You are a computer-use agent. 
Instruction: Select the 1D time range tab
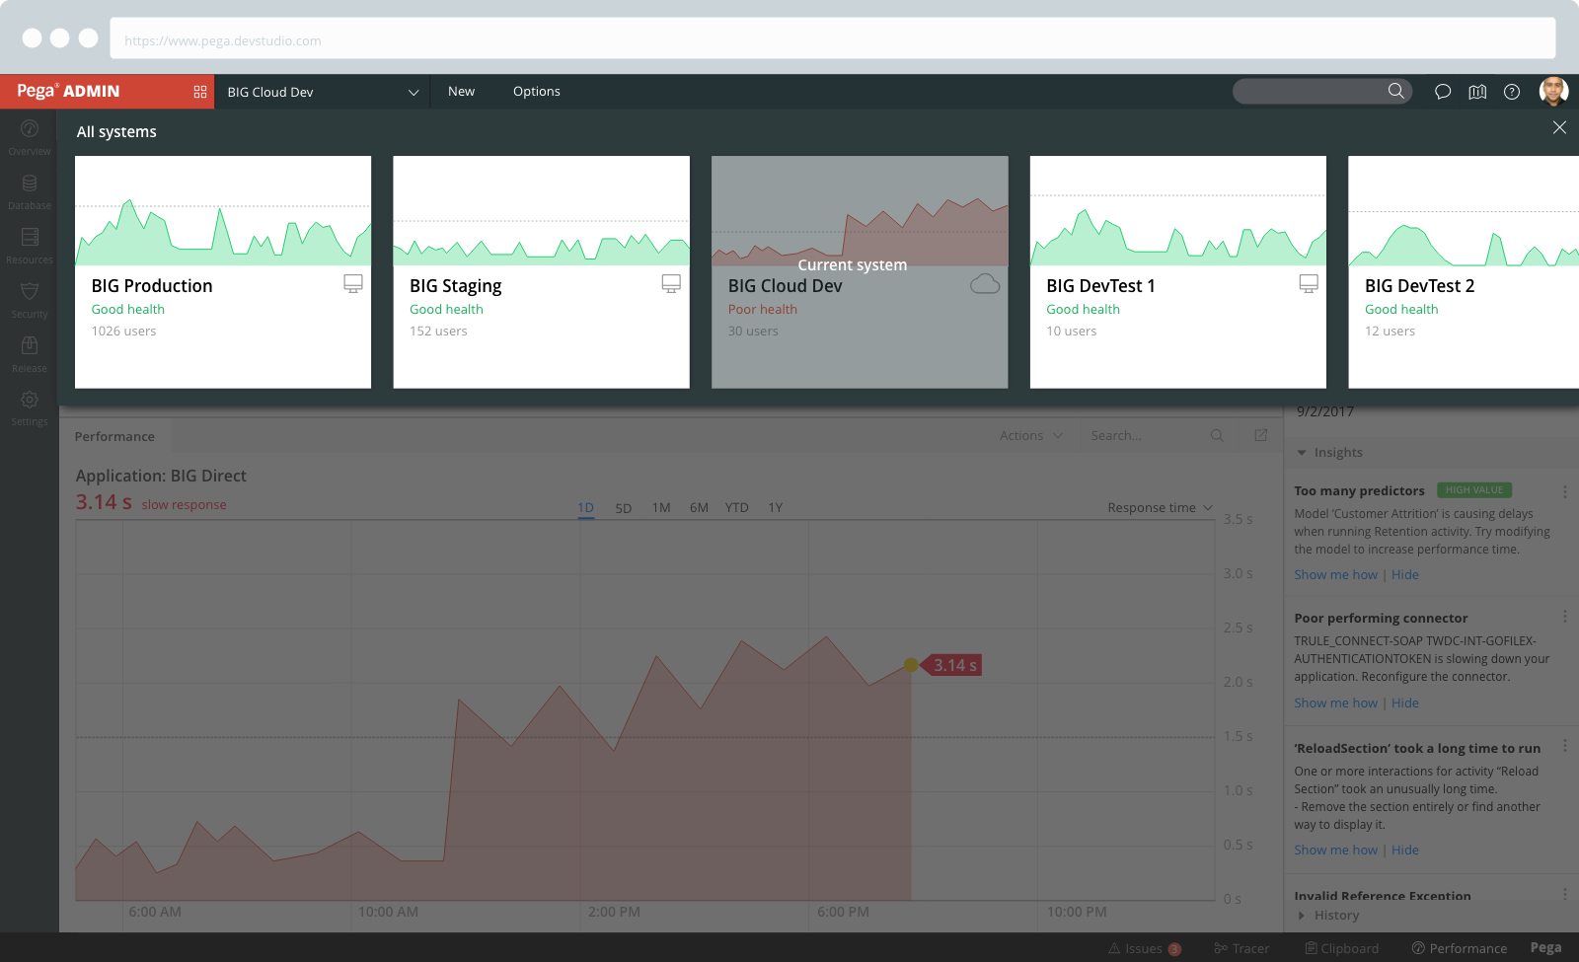click(x=585, y=508)
